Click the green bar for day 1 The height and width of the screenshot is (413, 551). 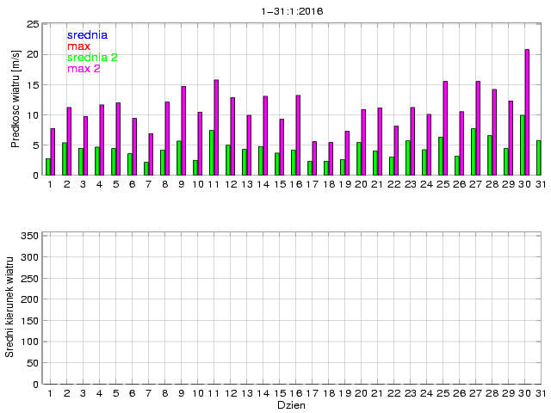pos(48,166)
